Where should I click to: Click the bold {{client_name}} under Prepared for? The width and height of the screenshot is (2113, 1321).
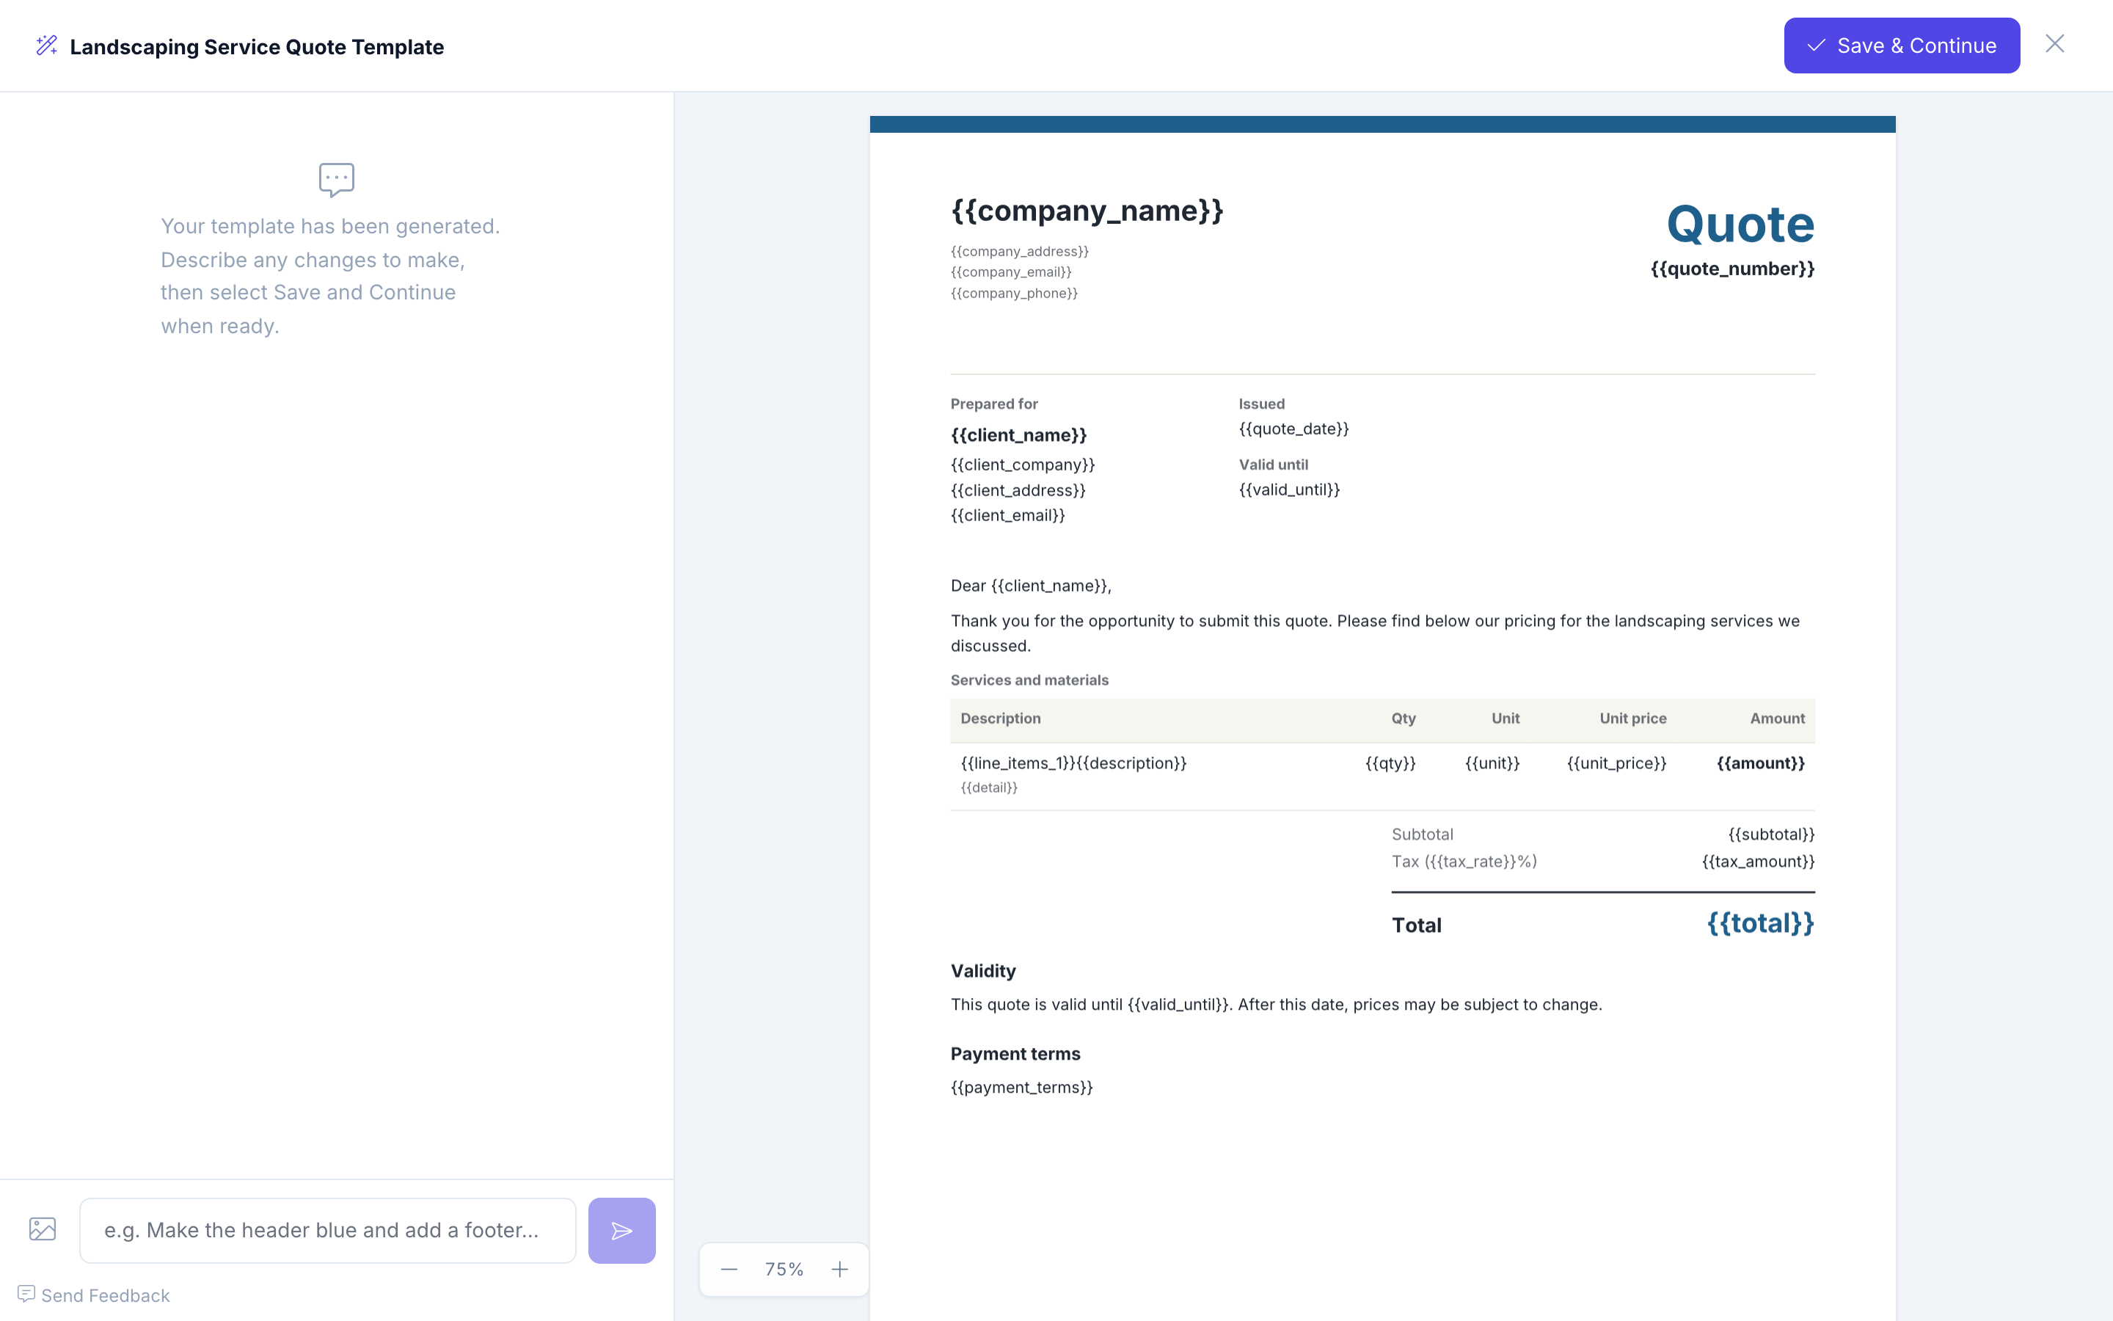coord(1019,435)
